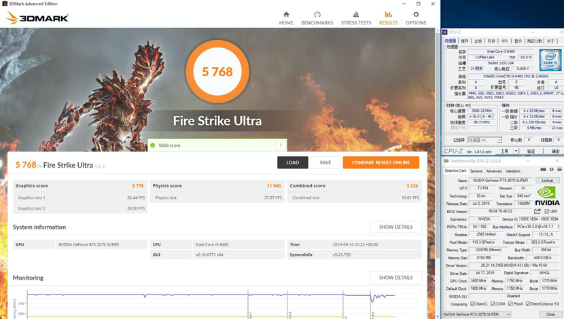Click the LOAD button
Viewport: 564px width, 319px height.
pos(292,162)
